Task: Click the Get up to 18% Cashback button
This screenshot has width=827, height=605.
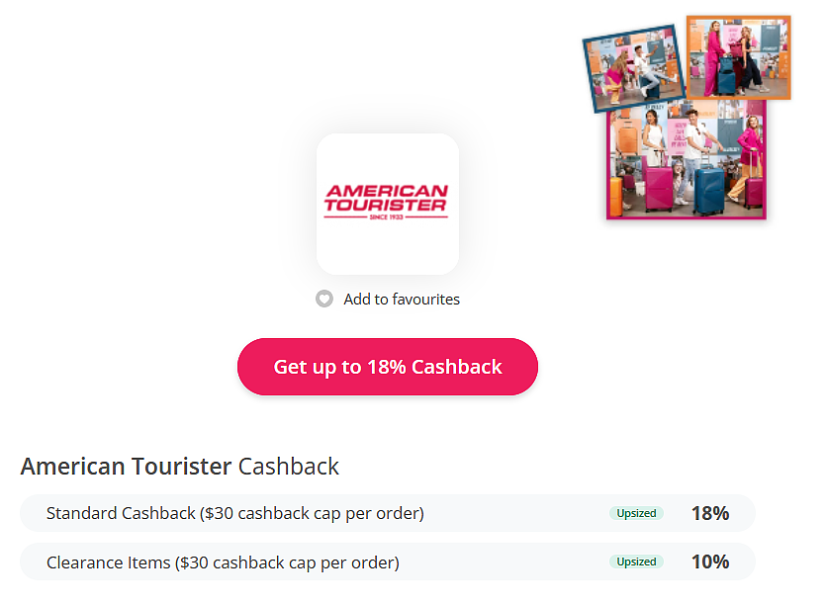Action: [388, 367]
